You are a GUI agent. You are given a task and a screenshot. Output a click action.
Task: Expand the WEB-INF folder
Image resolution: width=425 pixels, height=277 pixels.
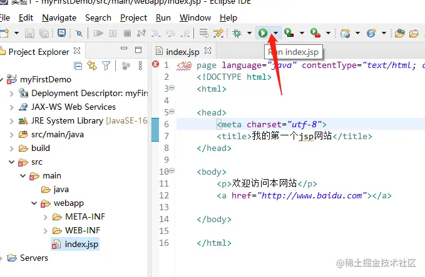[x=45, y=231]
